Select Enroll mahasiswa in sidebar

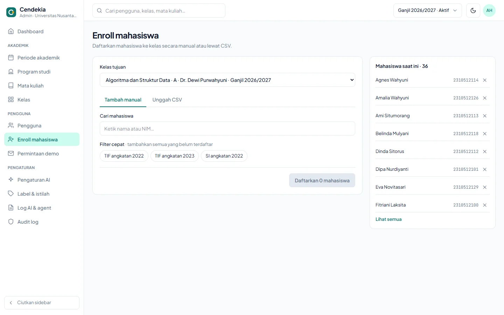tap(42, 140)
